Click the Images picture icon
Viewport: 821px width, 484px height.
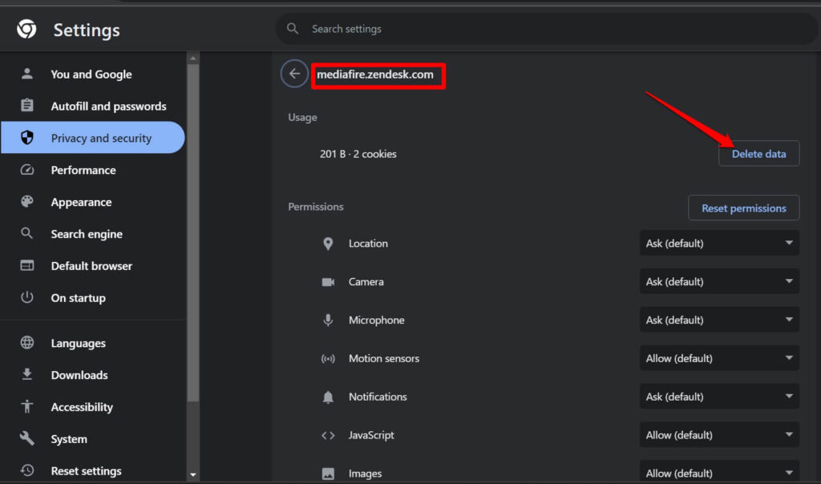coord(329,473)
